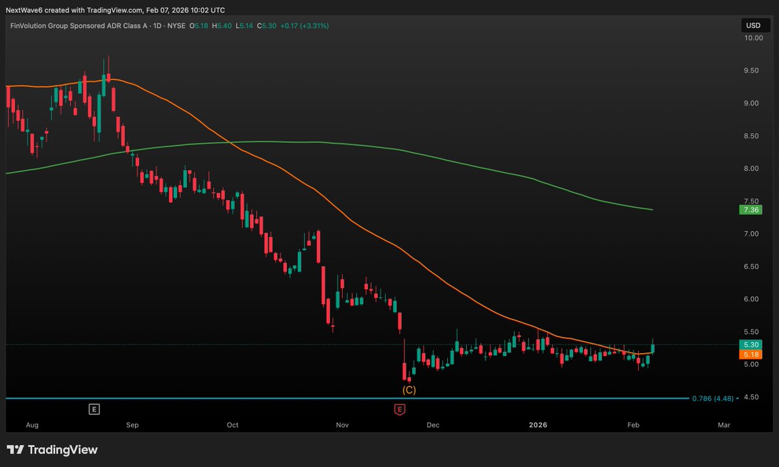Click the Oct time axis label
Viewport: 779px width, 467px height.
[232, 425]
